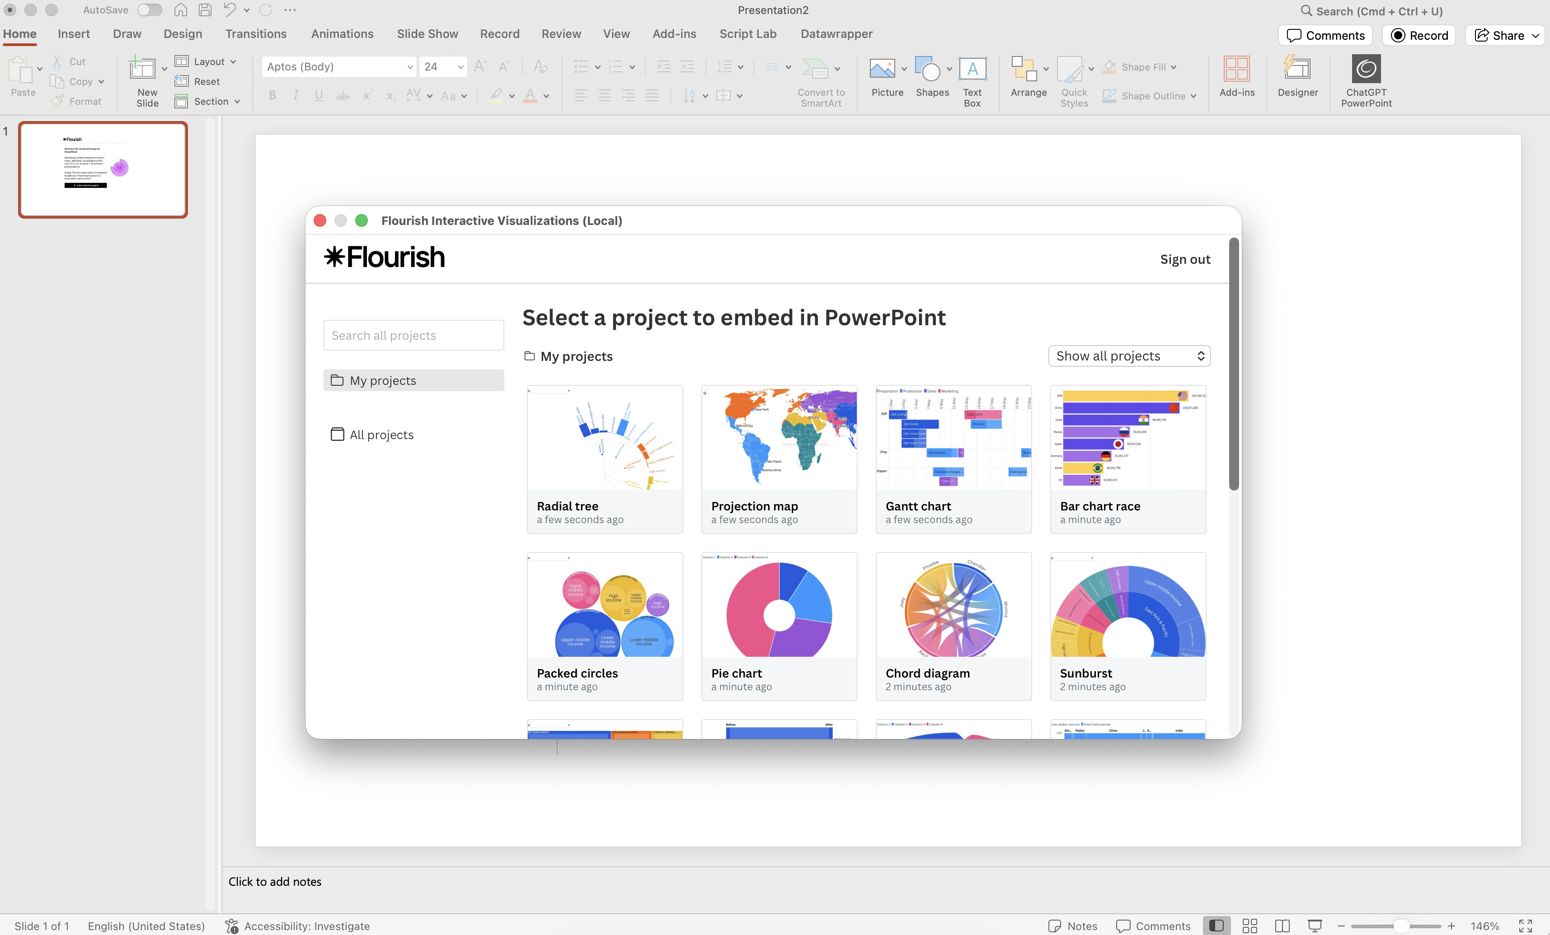Switch to the Datawrapper ribbon tab
The image size is (1550, 935).
click(836, 34)
